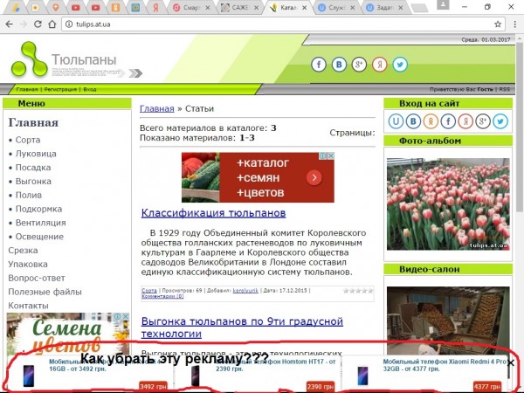This screenshot has height=393, width=524.
Task: Log in with VK icon in Вход на сайт
Action: point(413,121)
